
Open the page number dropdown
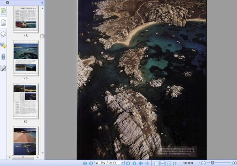point(123,163)
